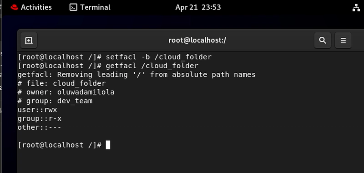Click the group dev_team line
Screen dimensions: 364x173
pyautogui.click(x=55, y=101)
